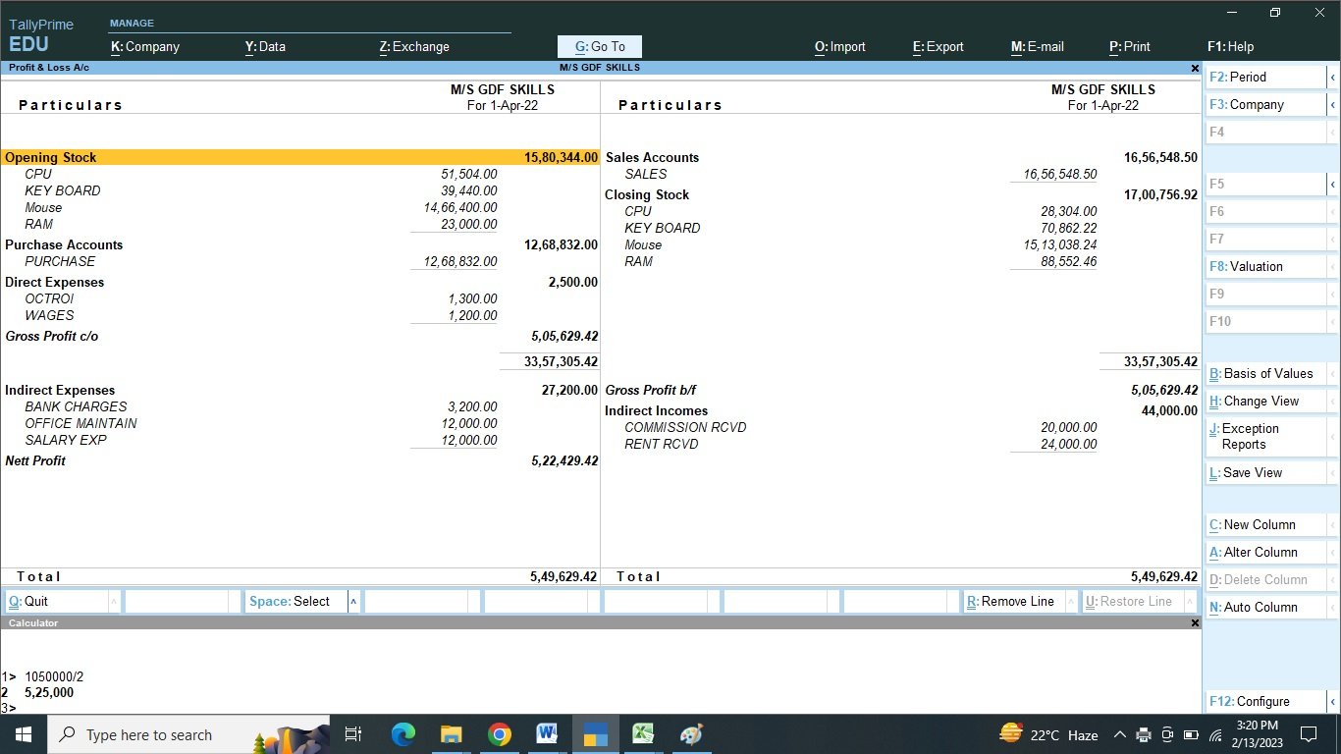Open the K: Company menu
This screenshot has height=754, width=1341.
click(145, 46)
